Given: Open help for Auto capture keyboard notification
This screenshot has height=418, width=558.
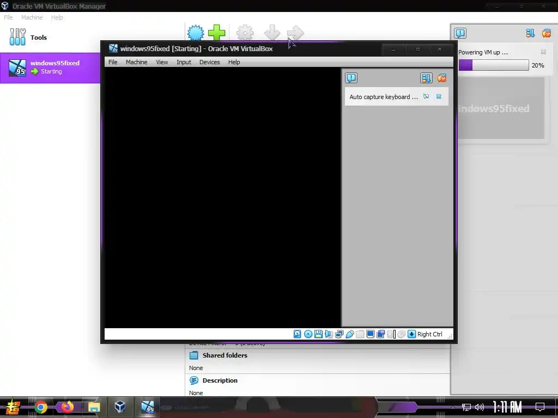Looking at the screenshot, I should coord(426,97).
